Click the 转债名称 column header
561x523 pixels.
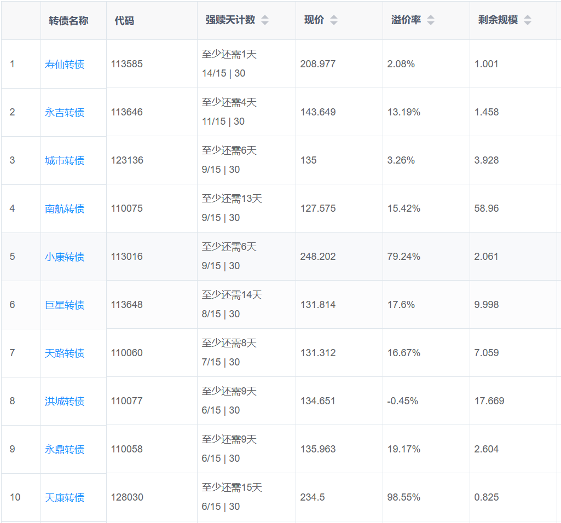68,20
